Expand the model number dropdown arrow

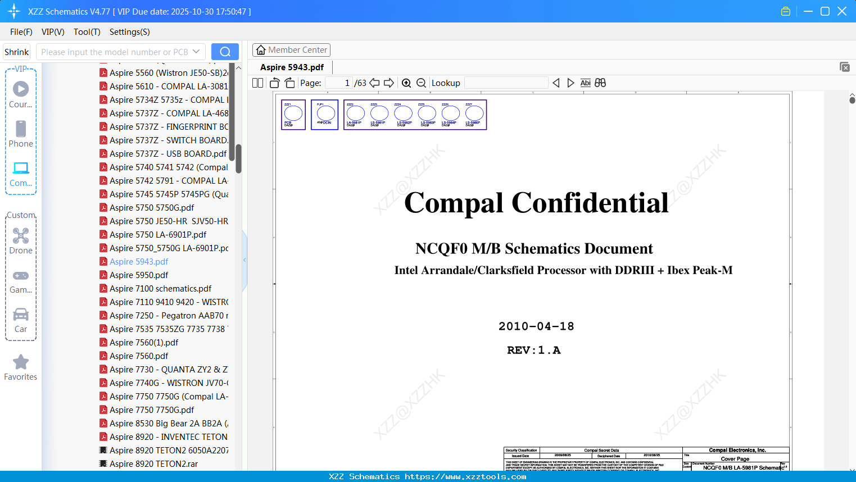click(196, 52)
